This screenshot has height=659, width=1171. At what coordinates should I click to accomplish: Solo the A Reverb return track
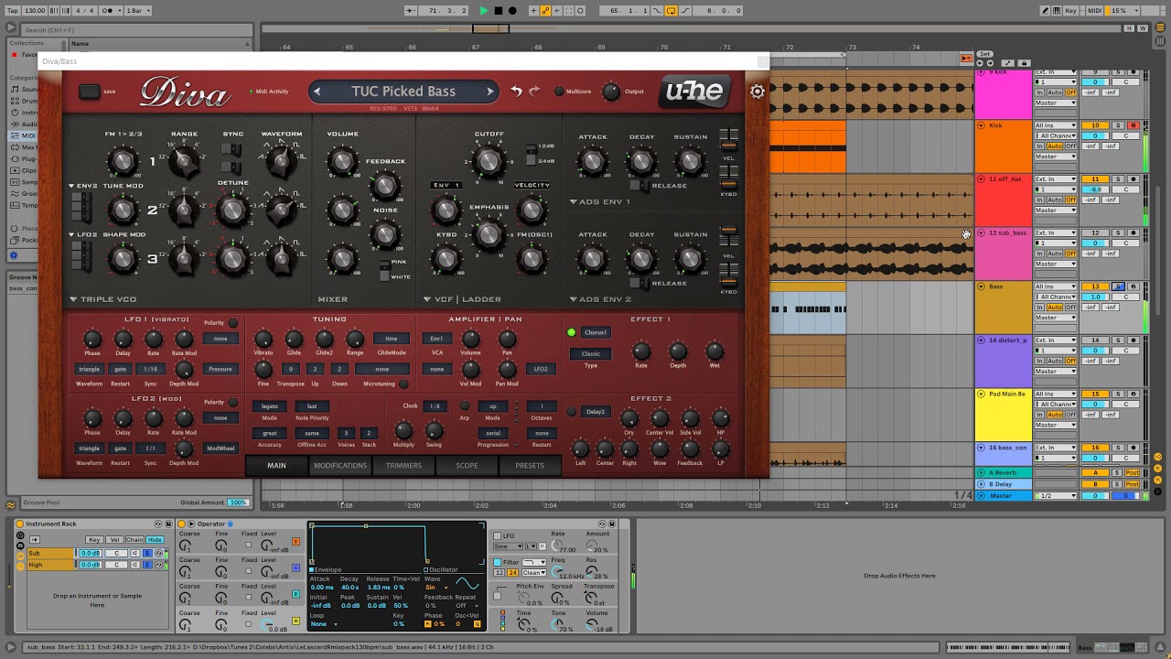click(1118, 473)
